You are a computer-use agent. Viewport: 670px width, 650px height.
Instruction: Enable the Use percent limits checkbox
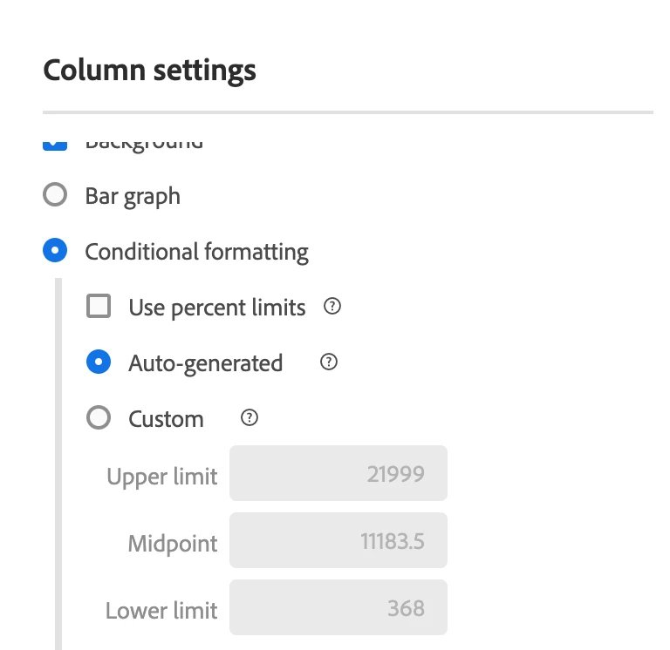pos(99,307)
